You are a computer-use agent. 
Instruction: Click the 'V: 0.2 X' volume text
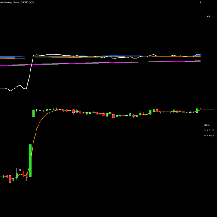point(209,130)
